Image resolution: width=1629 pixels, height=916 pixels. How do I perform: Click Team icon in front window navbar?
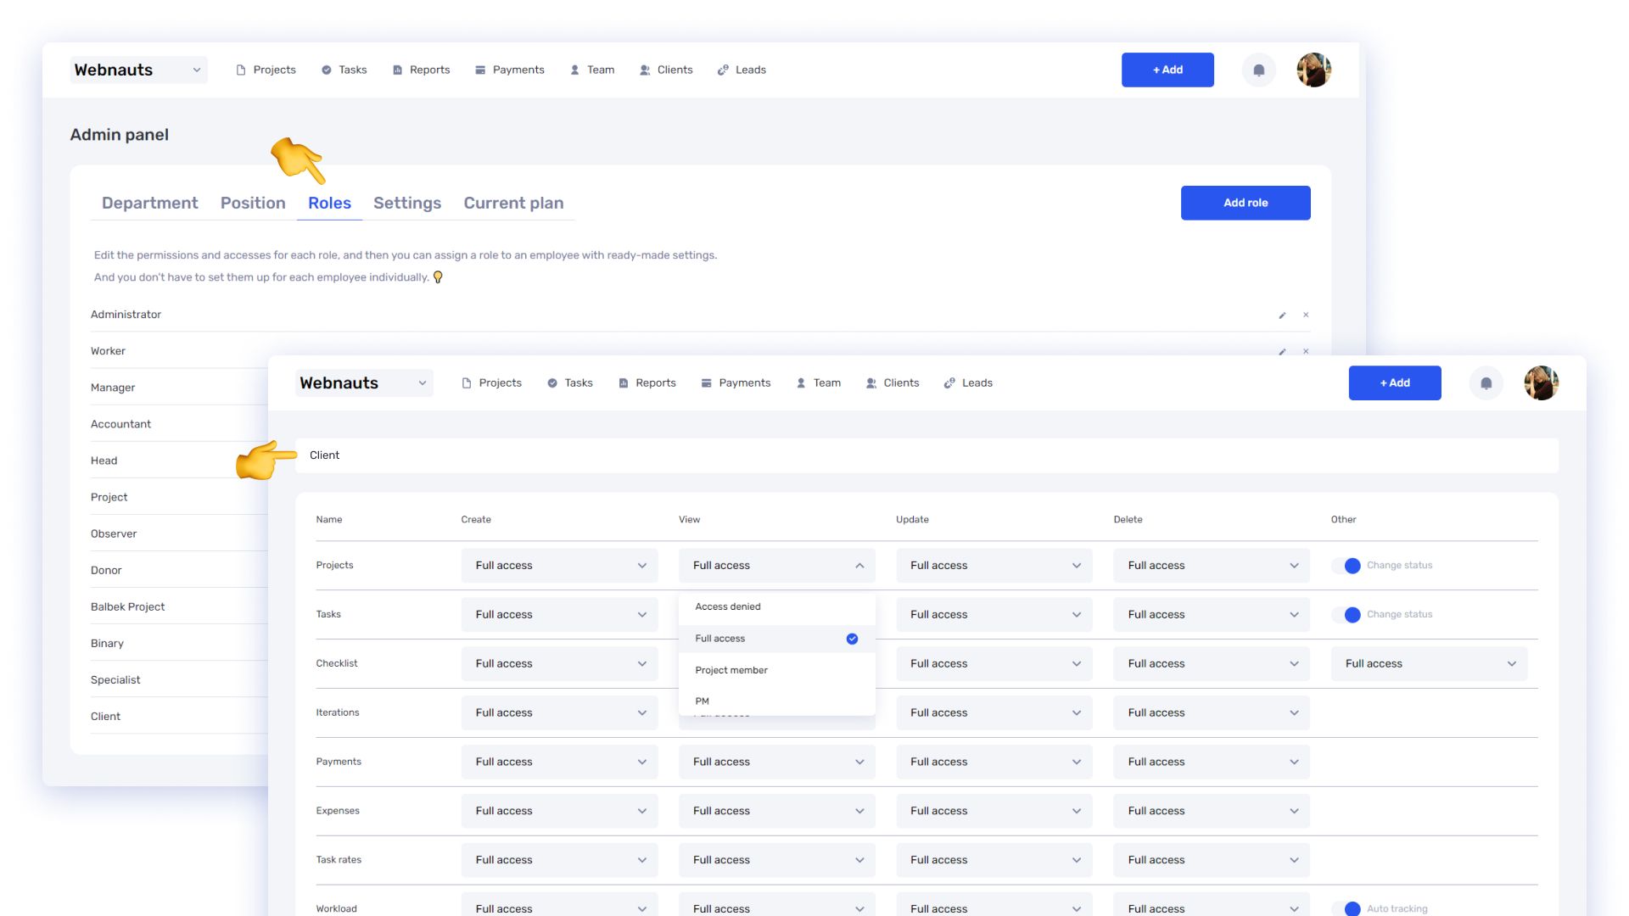[x=801, y=383]
